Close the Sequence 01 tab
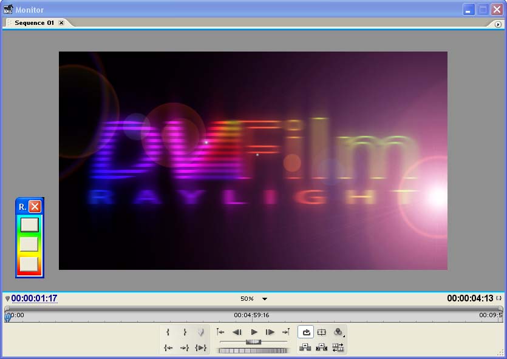This screenshot has height=359, width=507. click(x=61, y=22)
